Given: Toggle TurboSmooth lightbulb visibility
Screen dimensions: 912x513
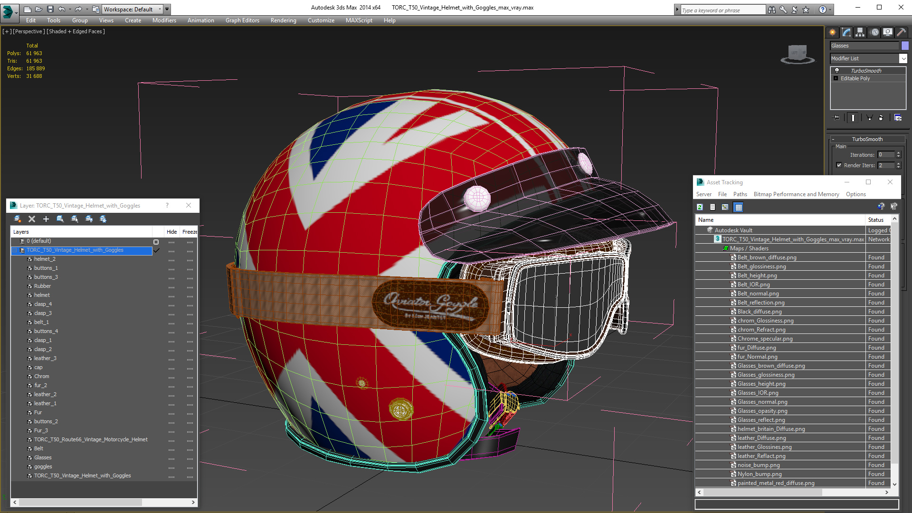Looking at the screenshot, I should (837, 70).
